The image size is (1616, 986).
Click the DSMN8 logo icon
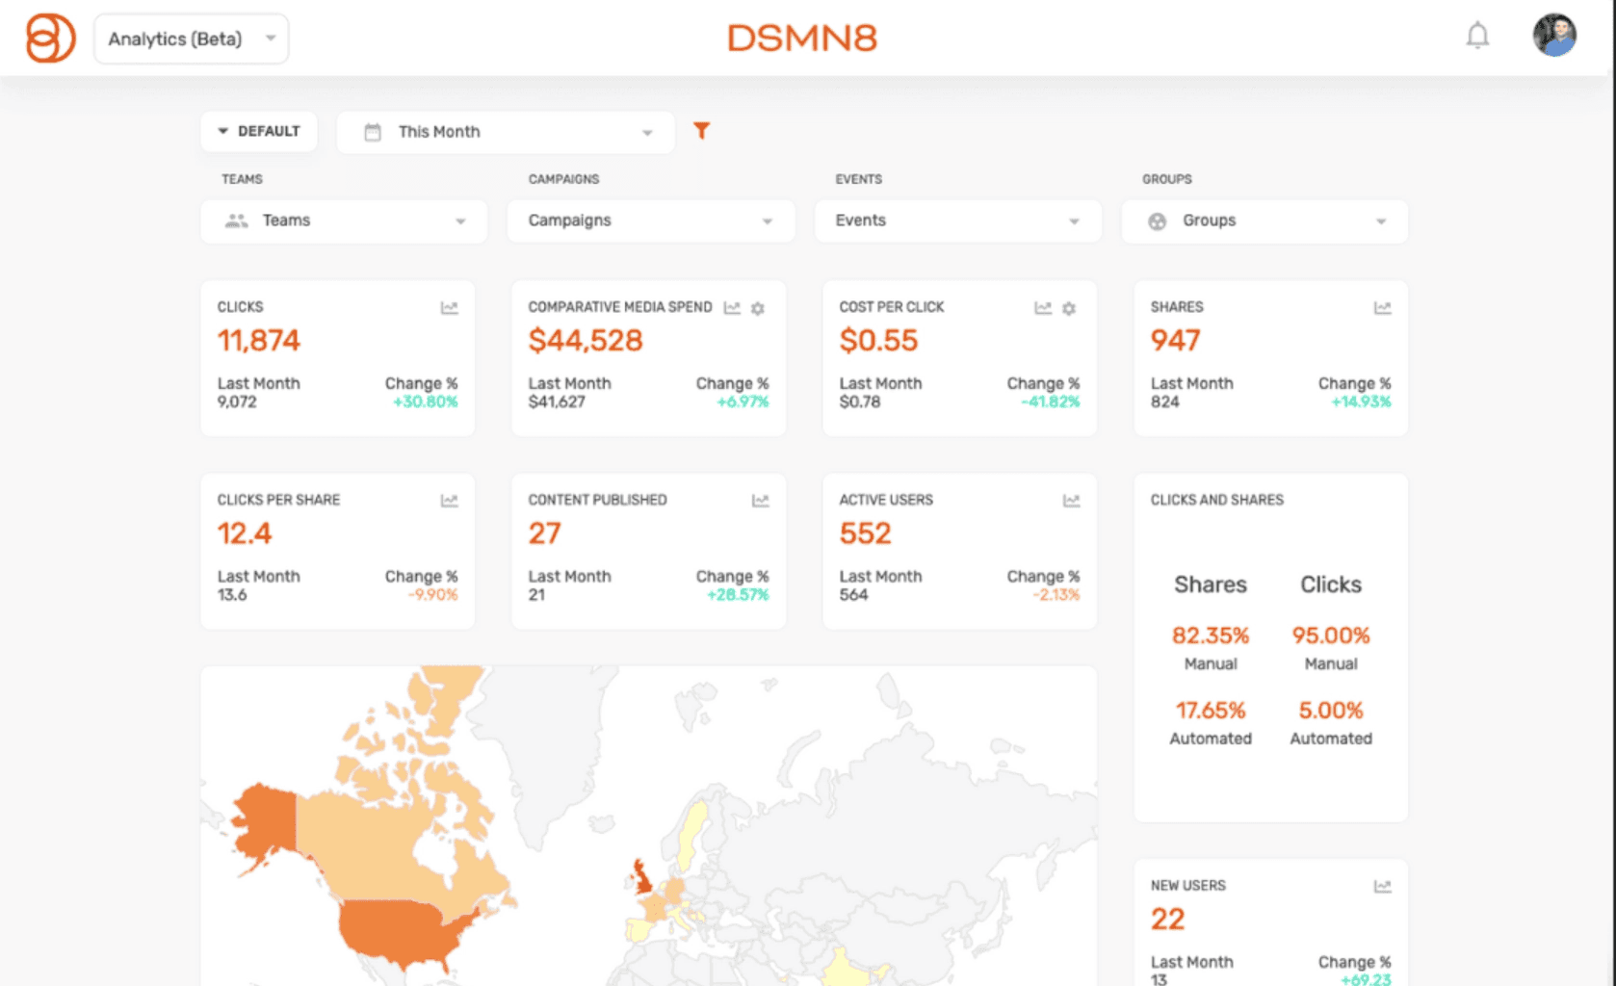50,39
